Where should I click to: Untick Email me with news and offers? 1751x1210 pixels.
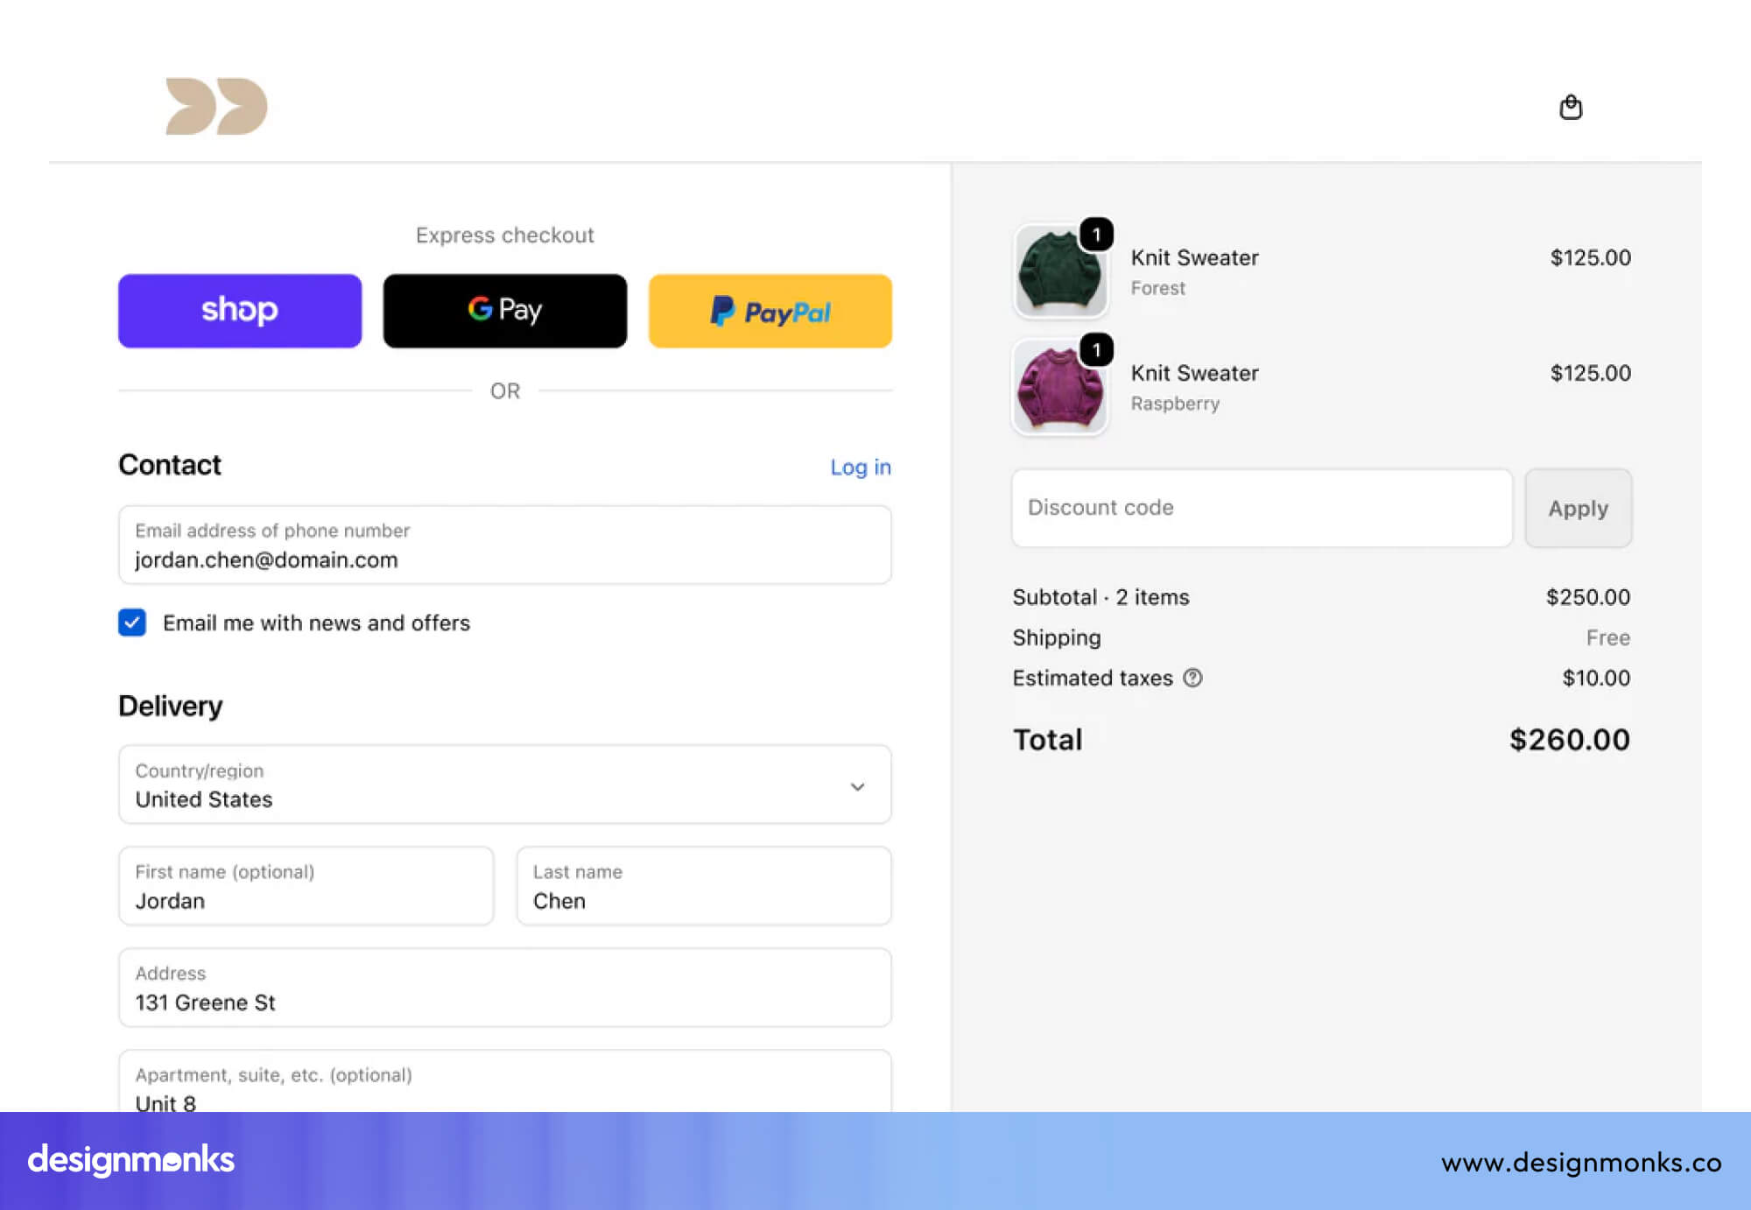click(x=132, y=623)
